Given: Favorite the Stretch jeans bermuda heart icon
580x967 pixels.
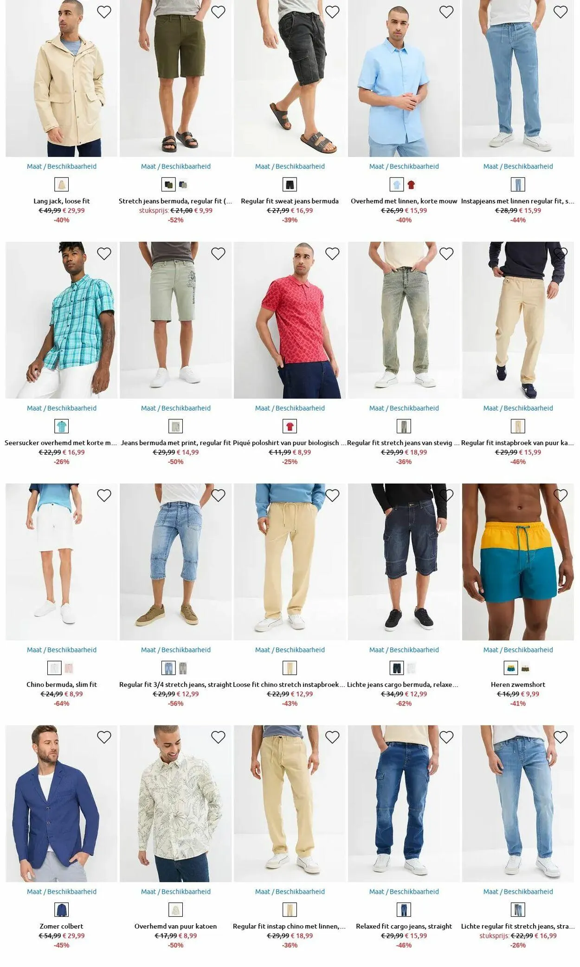Looking at the screenshot, I should (218, 12).
